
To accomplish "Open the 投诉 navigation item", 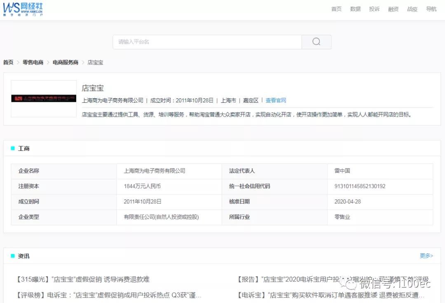I will tap(374, 9).
